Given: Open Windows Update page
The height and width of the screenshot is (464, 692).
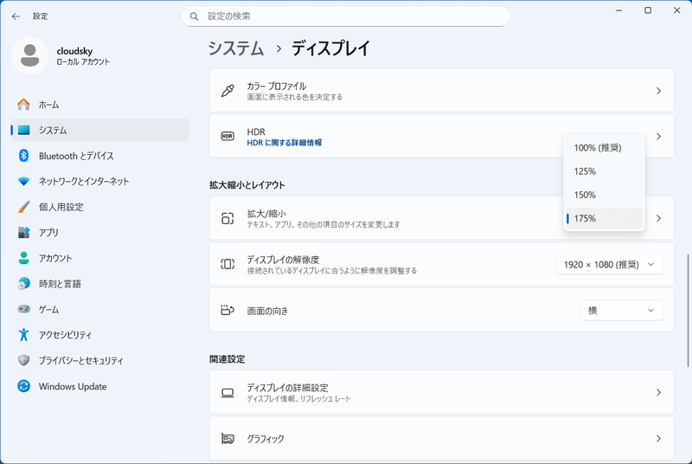Looking at the screenshot, I should pyautogui.click(x=99, y=386).
